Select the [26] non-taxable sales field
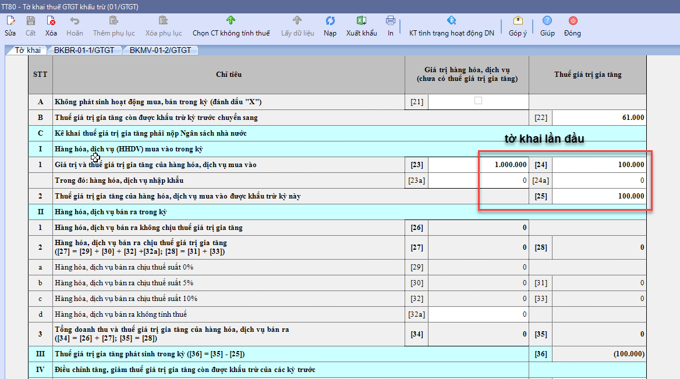The width and height of the screenshot is (680, 379). coord(479,228)
